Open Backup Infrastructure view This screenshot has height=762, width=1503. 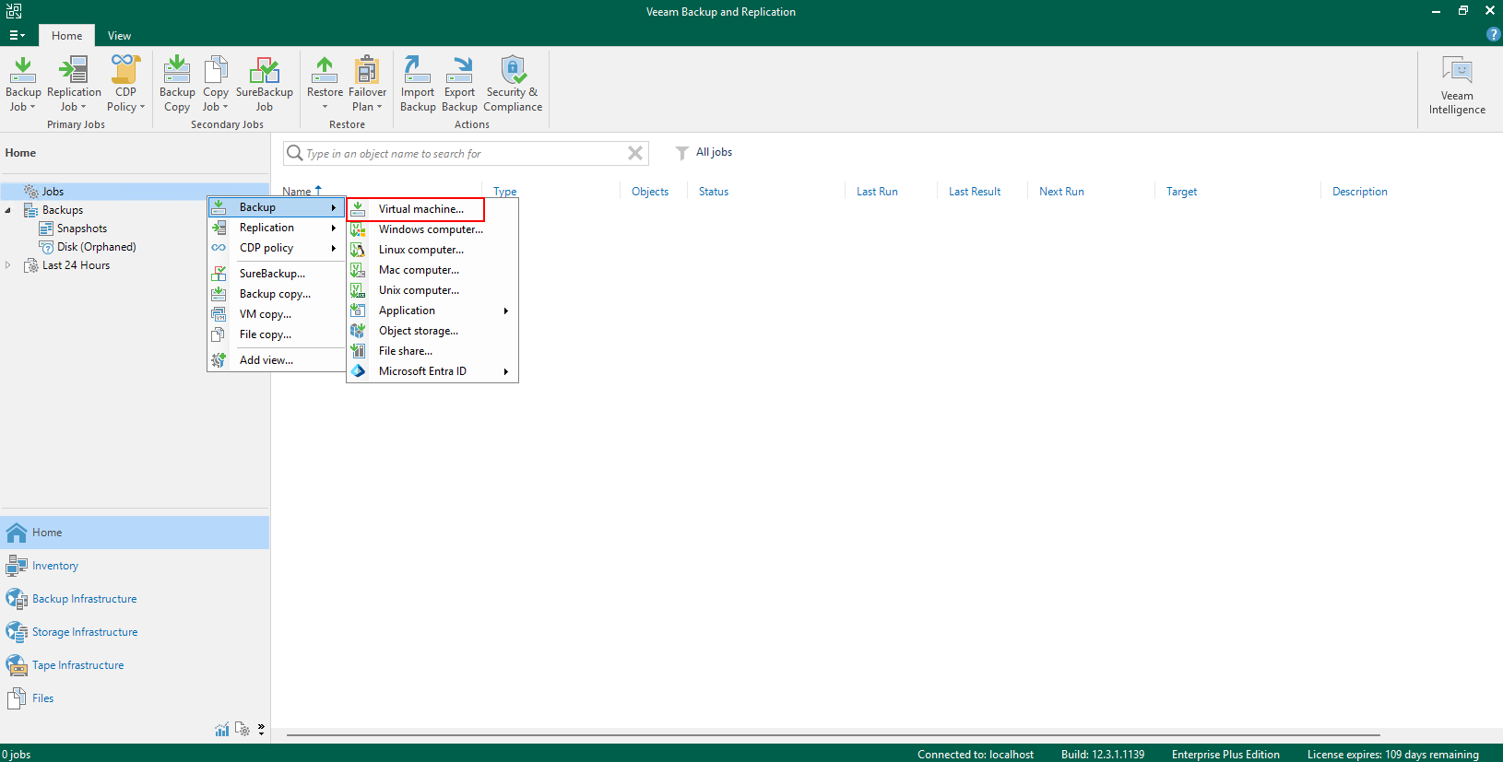[x=135, y=599]
